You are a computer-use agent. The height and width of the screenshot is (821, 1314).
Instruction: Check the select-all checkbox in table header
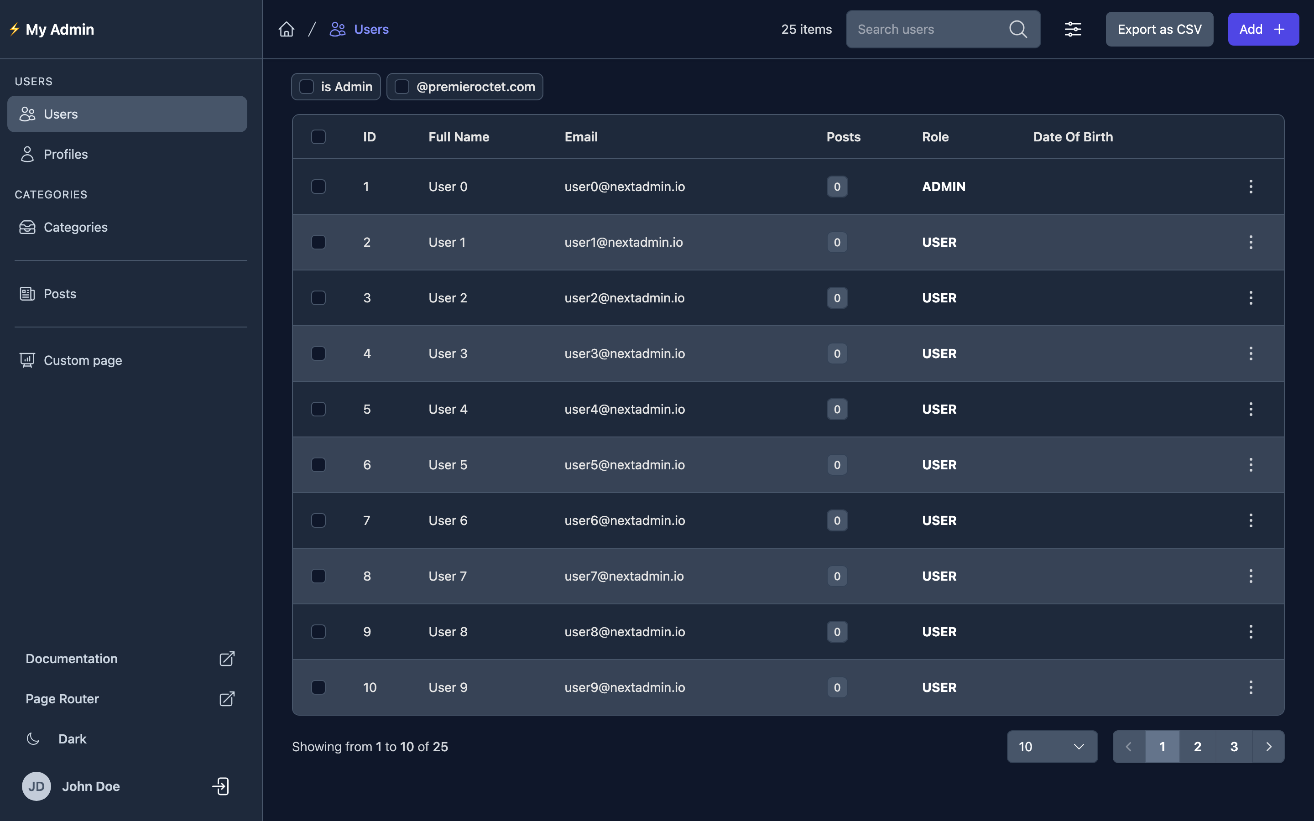pyautogui.click(x=318, y=137)
